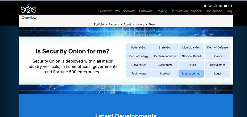This screenshot has width=247, height=117.
Task: Open the Team sub-navigation link
Action: [152, 24]
